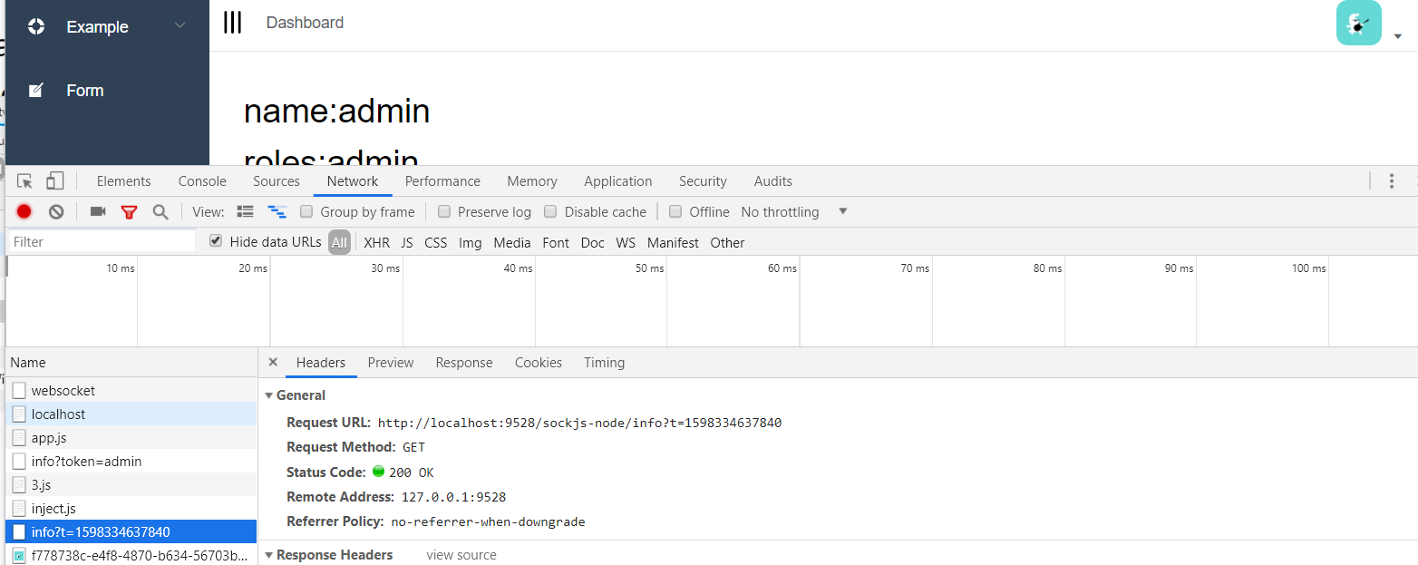Click the Name column header
The width and height of the screenshot is (1418, 565).
pyautogui.click(x=131, y=362)
